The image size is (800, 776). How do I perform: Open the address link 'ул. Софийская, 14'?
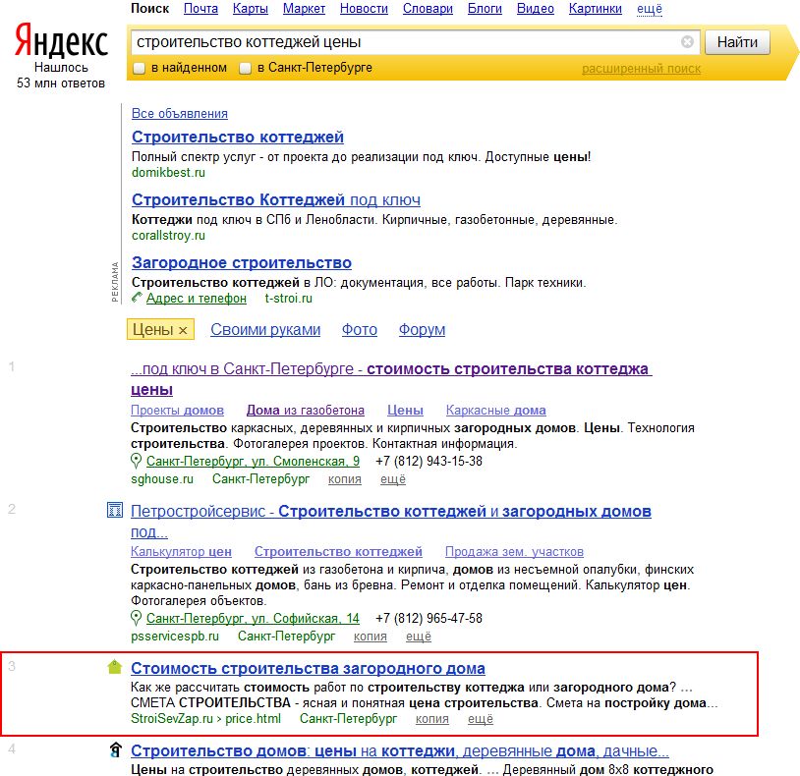click(253, 618)
